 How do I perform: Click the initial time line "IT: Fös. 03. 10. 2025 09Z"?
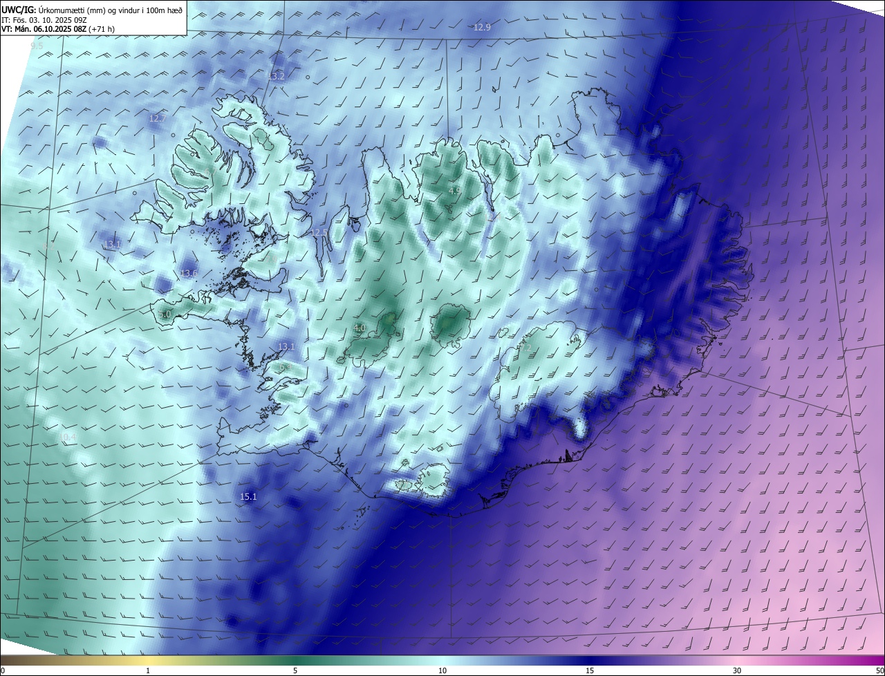click(x=44, y=20)
